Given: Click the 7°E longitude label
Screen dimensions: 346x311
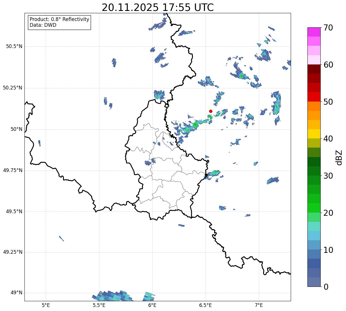Looking at the screenshot, I should 259,305.
